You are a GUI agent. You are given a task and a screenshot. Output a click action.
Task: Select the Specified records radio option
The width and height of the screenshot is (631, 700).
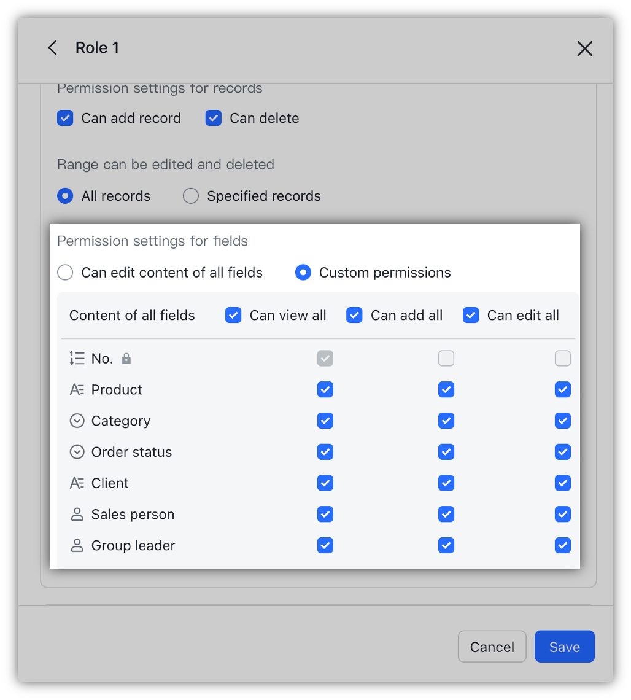click(191, 196)
